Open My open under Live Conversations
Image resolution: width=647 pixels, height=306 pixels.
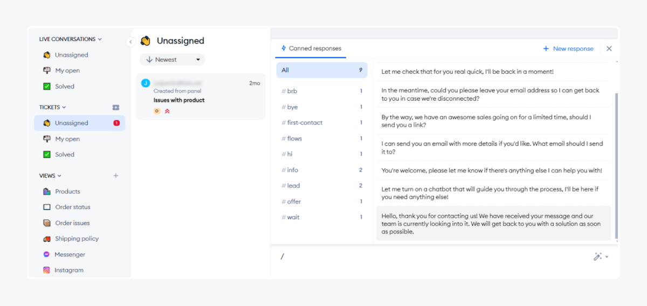tap(67, 71)
